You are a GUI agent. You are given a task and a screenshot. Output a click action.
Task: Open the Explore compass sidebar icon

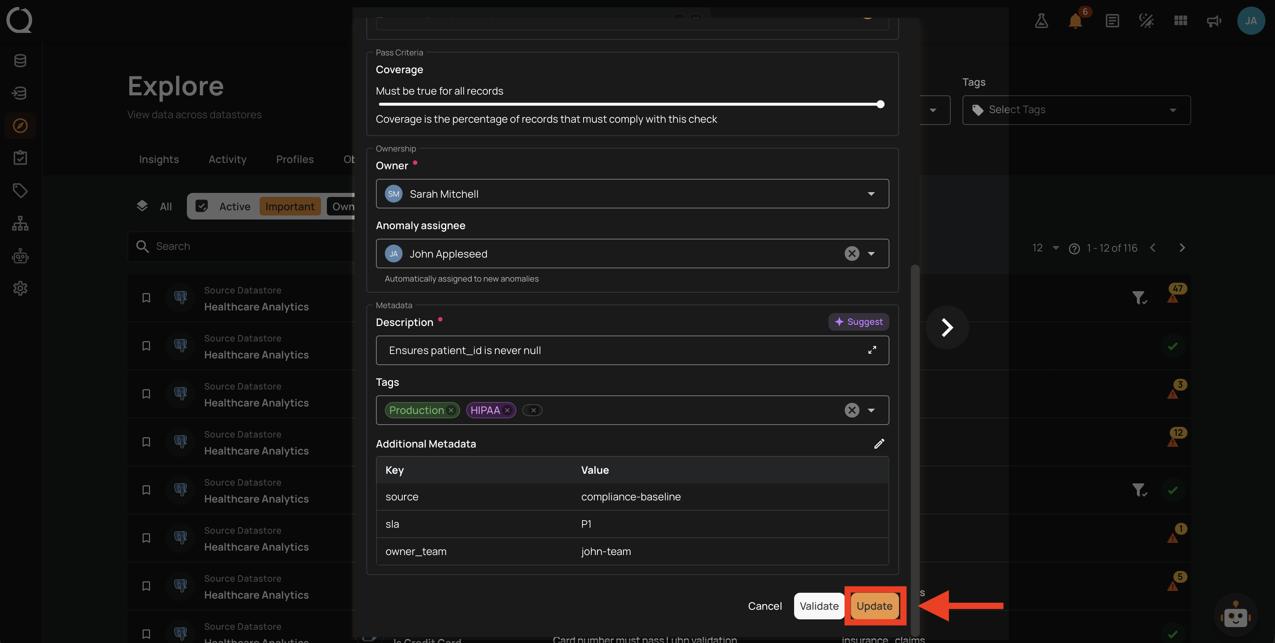[x=20, y=125]
